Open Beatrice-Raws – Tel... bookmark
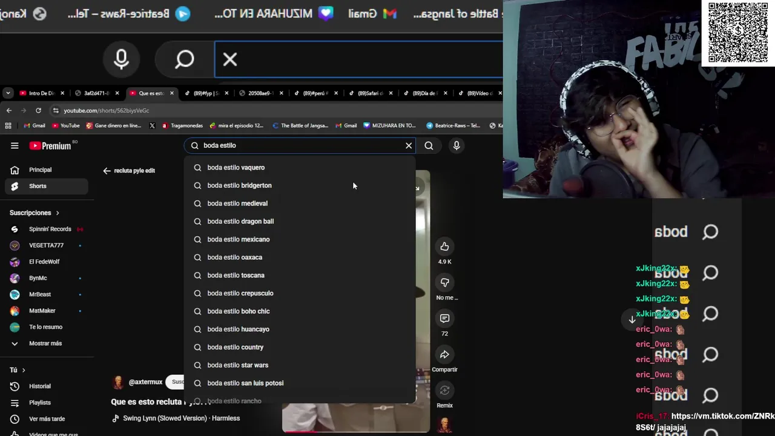Screen dimensions: 775x436 453,125
